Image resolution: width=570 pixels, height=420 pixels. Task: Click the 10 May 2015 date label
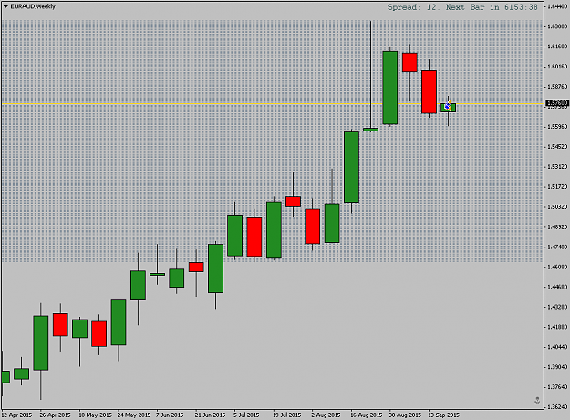click(x=95, y=415)
